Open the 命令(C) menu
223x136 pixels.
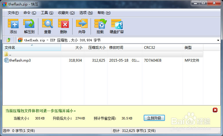coord(30,13)
